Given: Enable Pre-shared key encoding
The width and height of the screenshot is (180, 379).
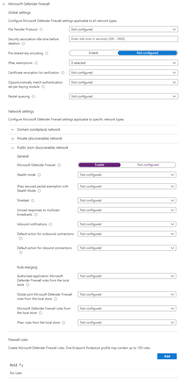Looking at the screenshot, I should 94,53.
